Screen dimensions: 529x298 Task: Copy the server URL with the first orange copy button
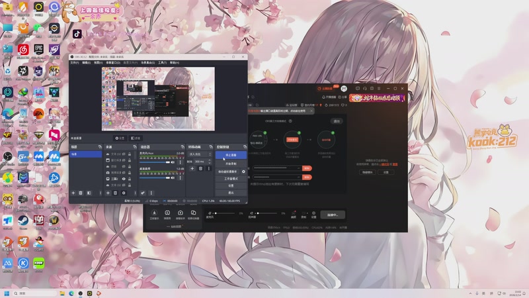point(307,168)
